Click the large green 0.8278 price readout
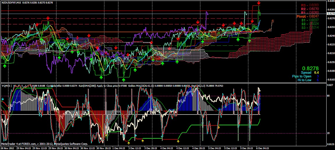This screenshot has height=150, width=335. click(310, 68)
